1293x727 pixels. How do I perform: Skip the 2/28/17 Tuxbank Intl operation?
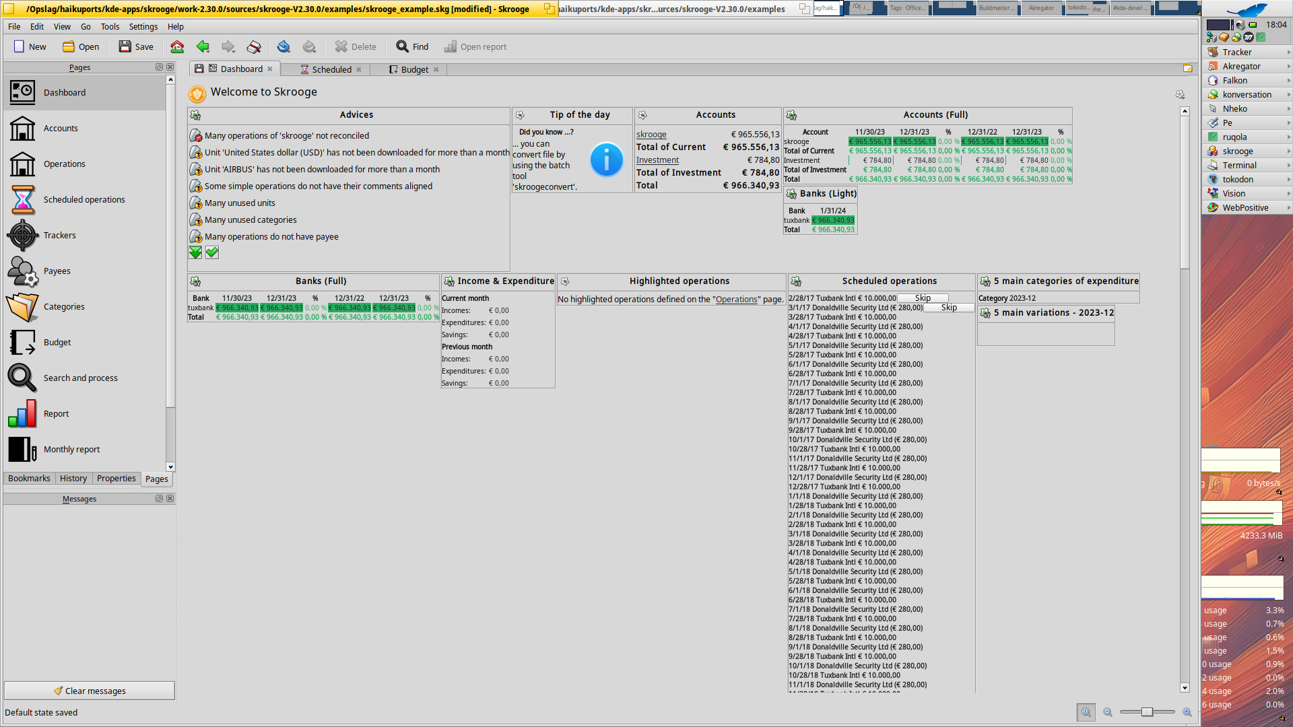coord(923,298)
